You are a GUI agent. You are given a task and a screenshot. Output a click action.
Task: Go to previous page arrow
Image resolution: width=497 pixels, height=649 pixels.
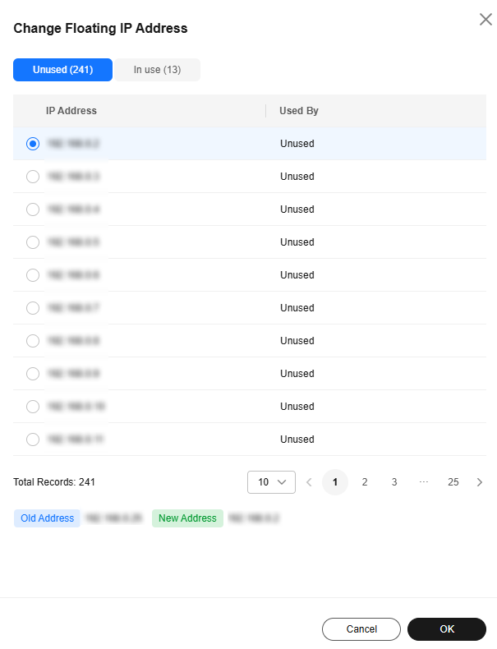click(309, 482)
